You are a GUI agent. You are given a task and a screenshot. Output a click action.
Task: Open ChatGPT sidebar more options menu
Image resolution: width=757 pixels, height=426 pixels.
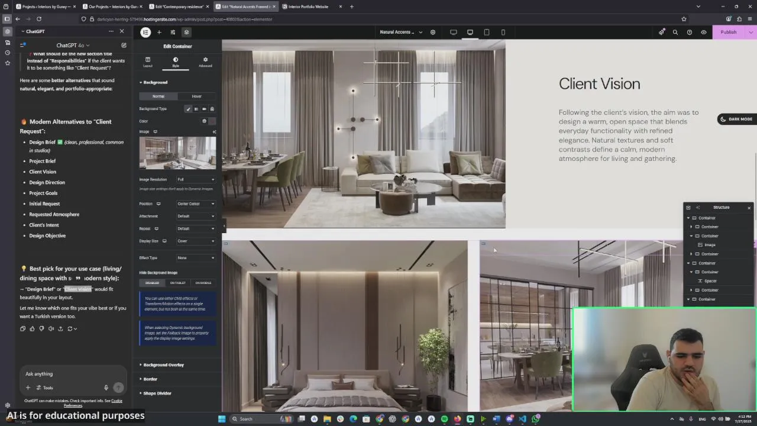[111, 31]
